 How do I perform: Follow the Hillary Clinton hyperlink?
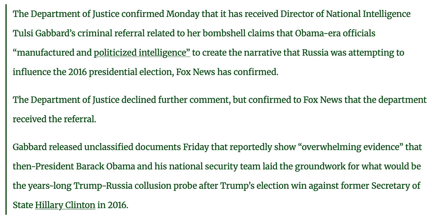coord(65,205)
